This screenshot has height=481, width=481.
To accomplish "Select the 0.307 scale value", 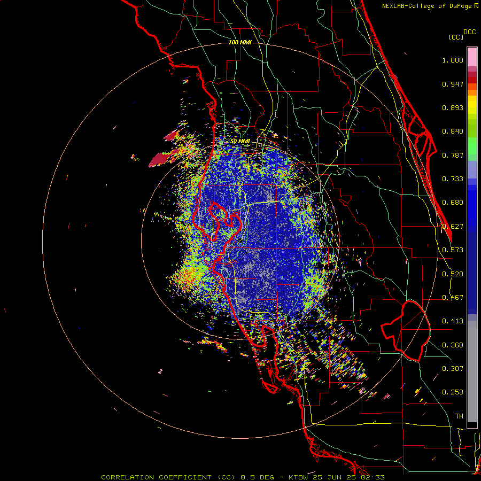I will (x=453, y=369).
